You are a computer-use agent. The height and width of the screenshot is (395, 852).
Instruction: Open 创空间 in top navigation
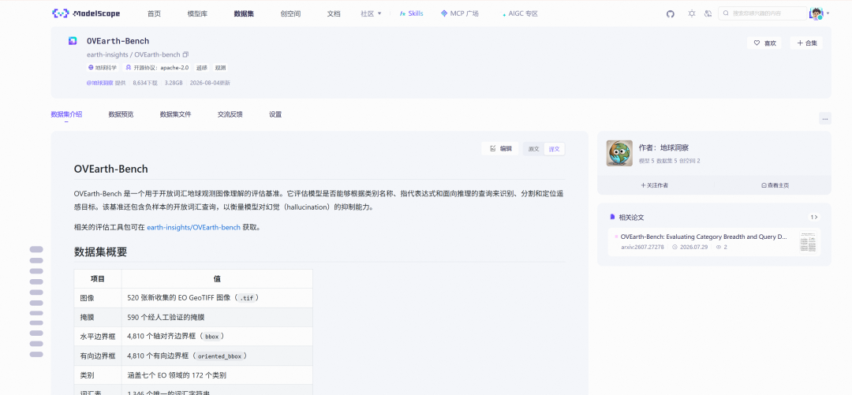pos(290,13)
